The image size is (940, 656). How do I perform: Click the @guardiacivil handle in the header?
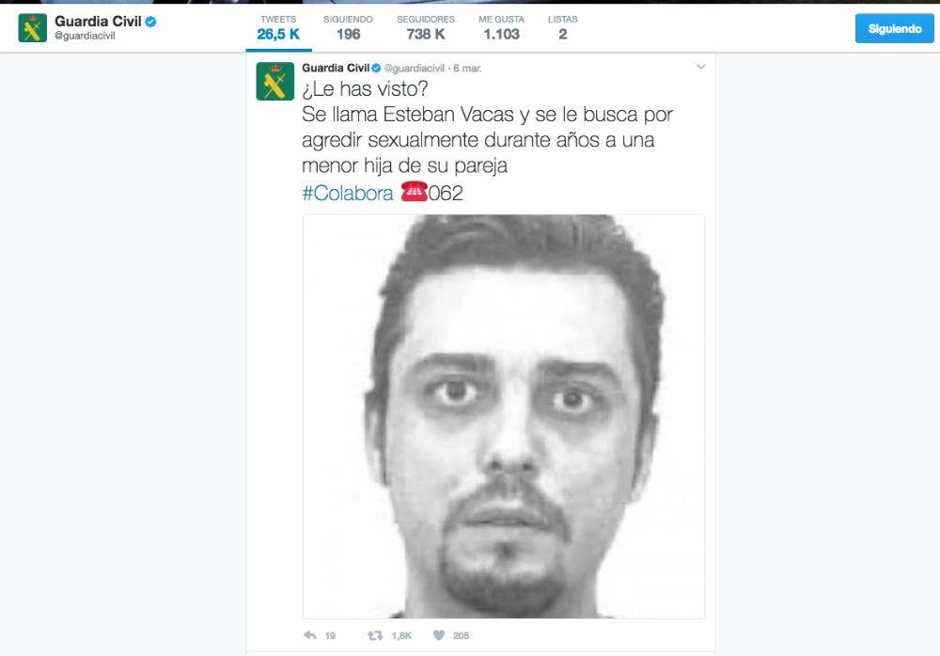coord(85,36)
